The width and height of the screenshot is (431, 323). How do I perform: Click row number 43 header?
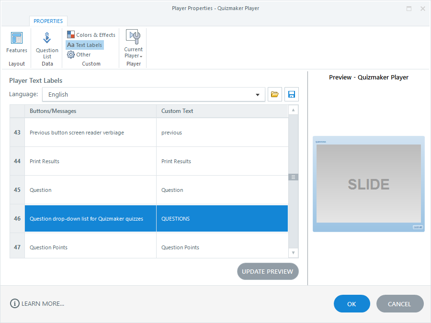[x=17, y=133]
